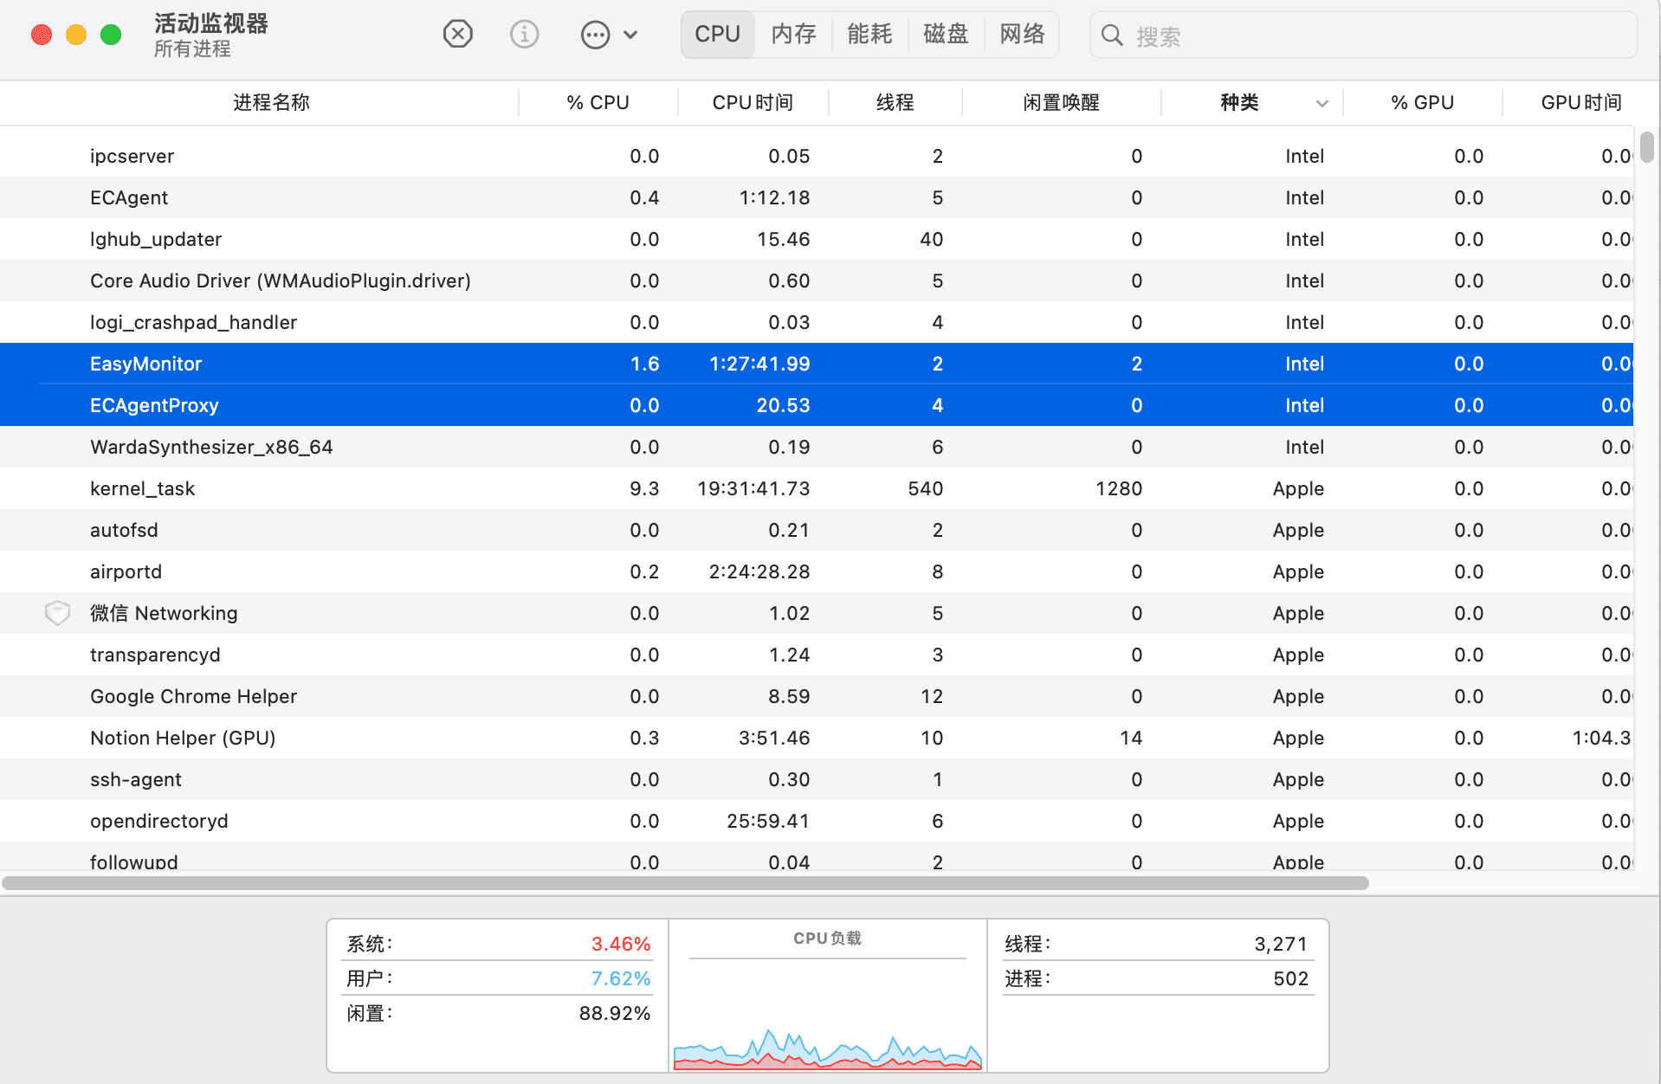The image size is (1661, 1084).
Task: Sort by 线程 column header
Action: click(x=895, y=103)
